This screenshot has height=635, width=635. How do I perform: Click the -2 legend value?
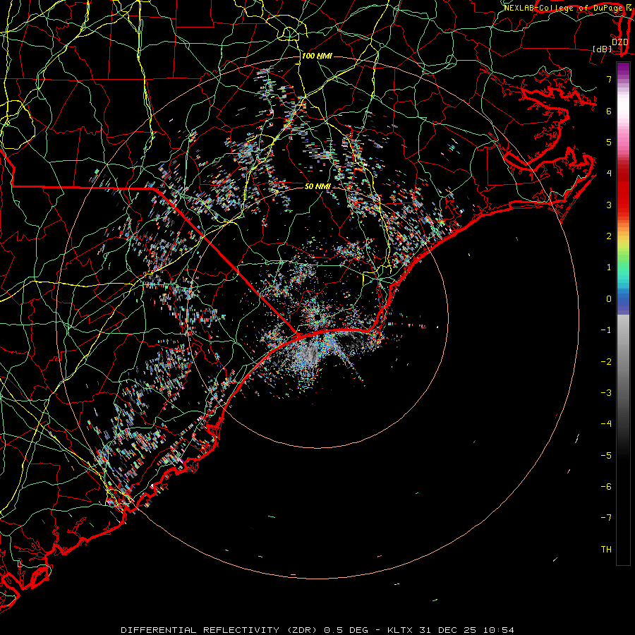606,362
